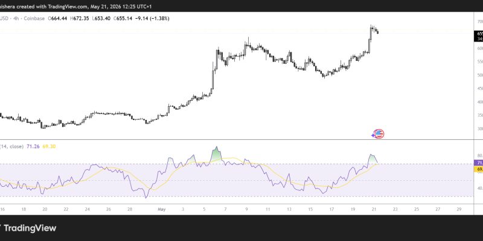Click the purple sparkle icon beside flag
Screen dimensions: 483x241
tap(374, 135)
